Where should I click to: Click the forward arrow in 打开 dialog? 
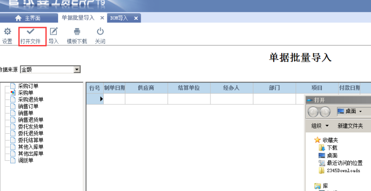(325, 112)
